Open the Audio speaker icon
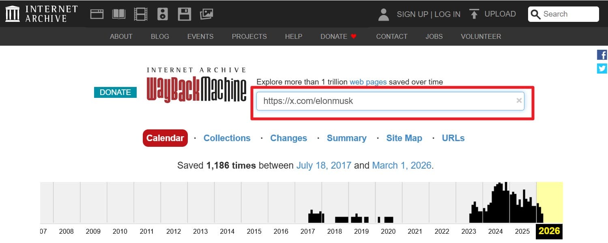 pos(163,15)
